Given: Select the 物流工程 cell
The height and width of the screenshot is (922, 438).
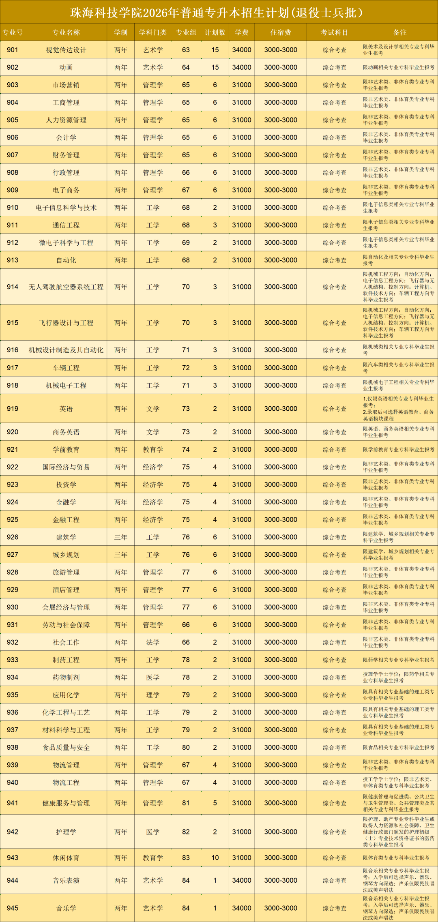Looking at the screenshot, I should pos(66,782).
